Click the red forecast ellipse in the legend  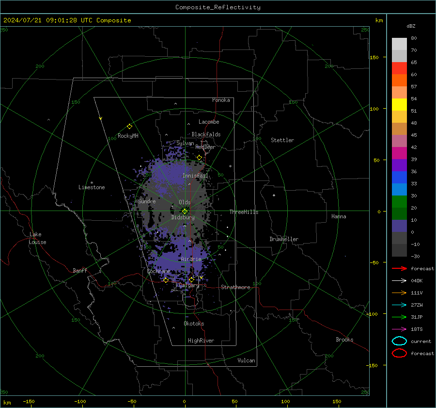click(x=399, y=353)
